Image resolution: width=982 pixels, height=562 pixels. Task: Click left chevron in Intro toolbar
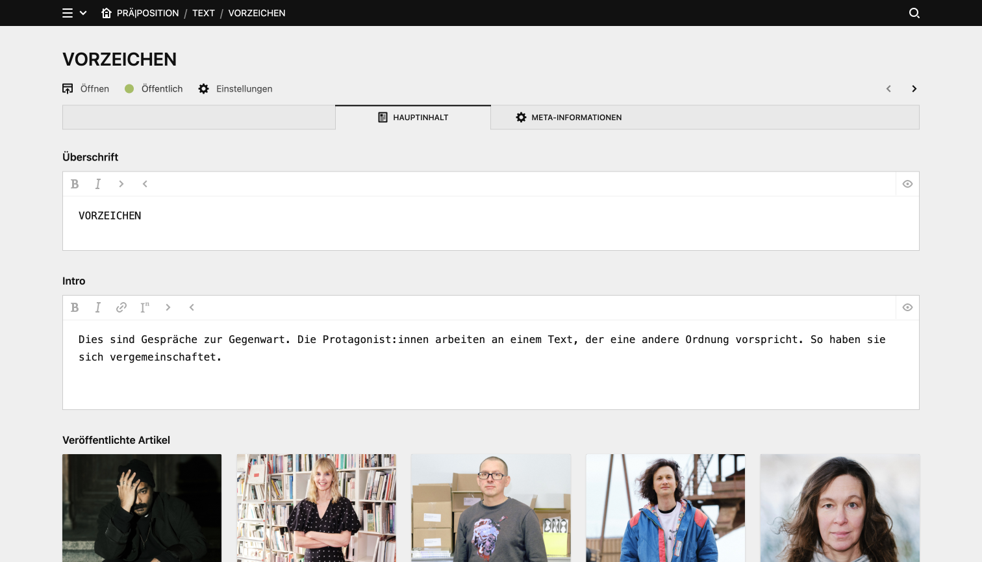pyautogui.click(x=192, y=307)
